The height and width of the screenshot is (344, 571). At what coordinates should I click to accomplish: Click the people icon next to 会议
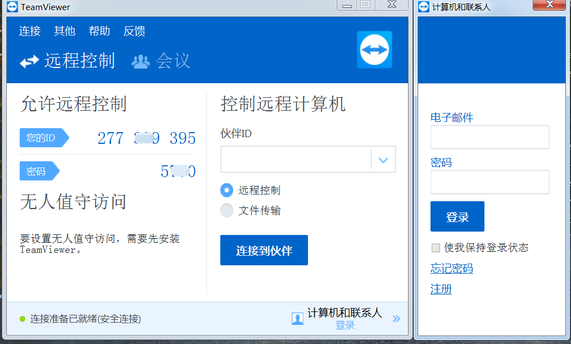coord(141,61)
